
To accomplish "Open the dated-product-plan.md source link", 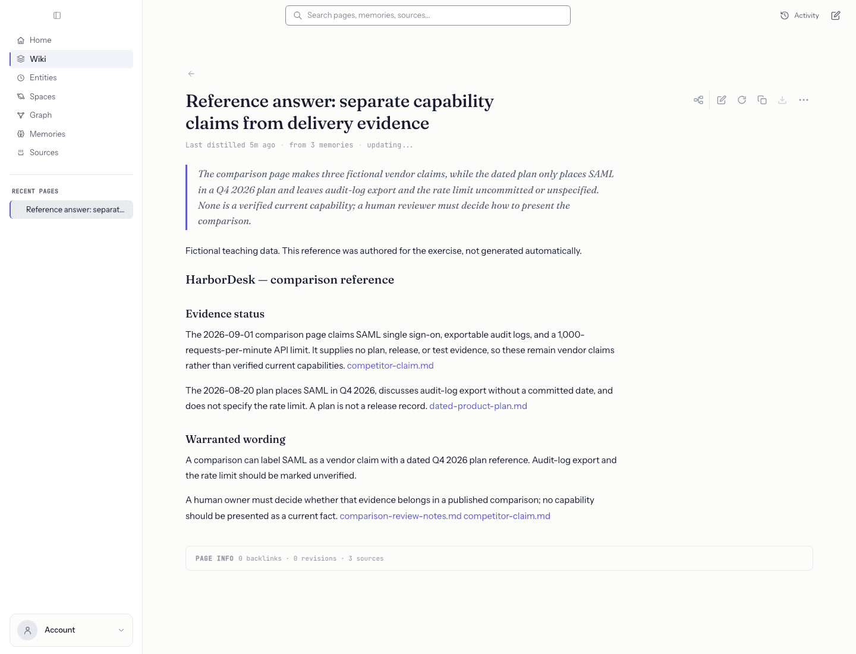I will (478, 406).
